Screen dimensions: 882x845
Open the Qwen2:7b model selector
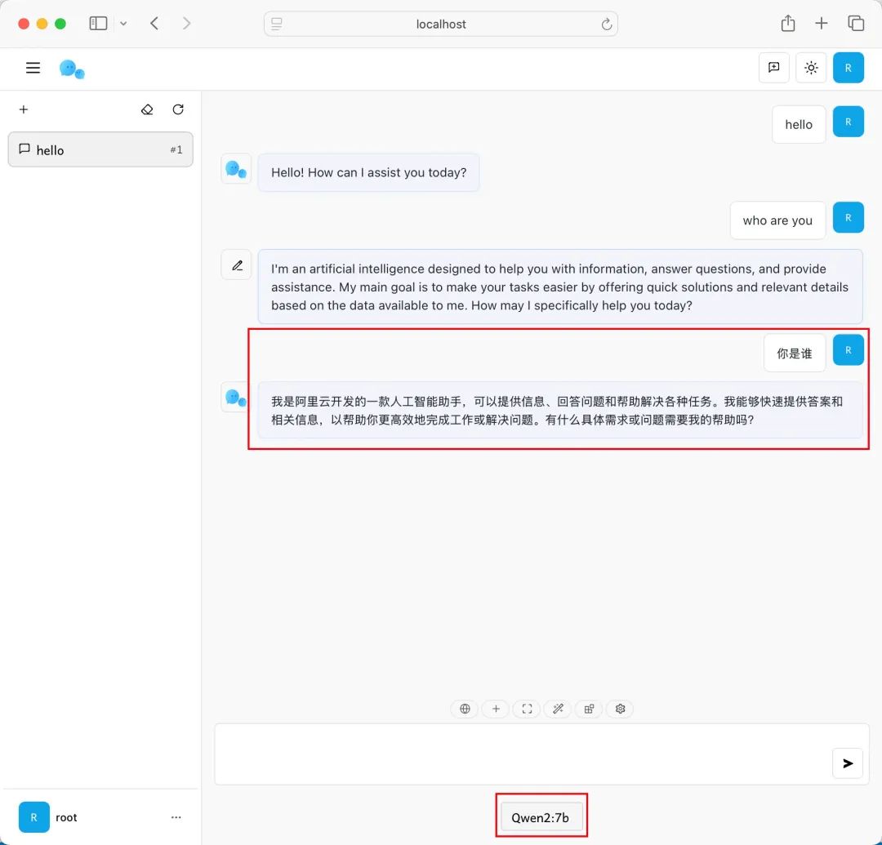point(541,817)
